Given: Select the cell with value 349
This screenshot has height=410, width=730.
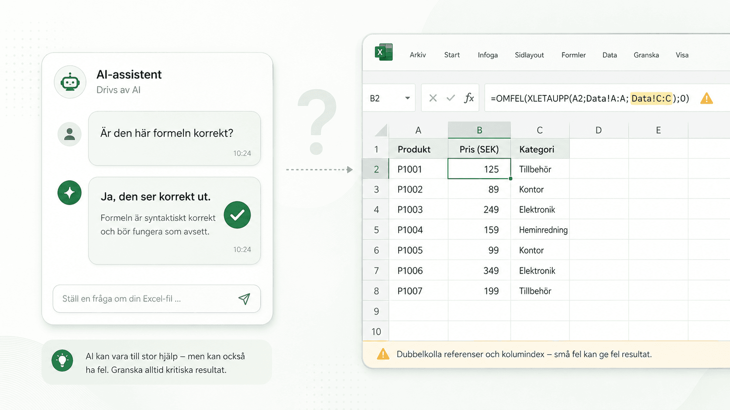Looking at the screenshot, I should click(x=479, y=271).
